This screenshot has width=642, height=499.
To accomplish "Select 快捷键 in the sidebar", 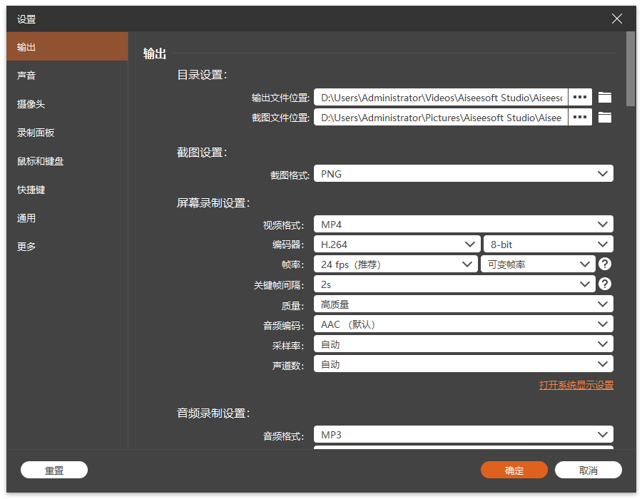I will pyautogui.click(x=31, y=190).
